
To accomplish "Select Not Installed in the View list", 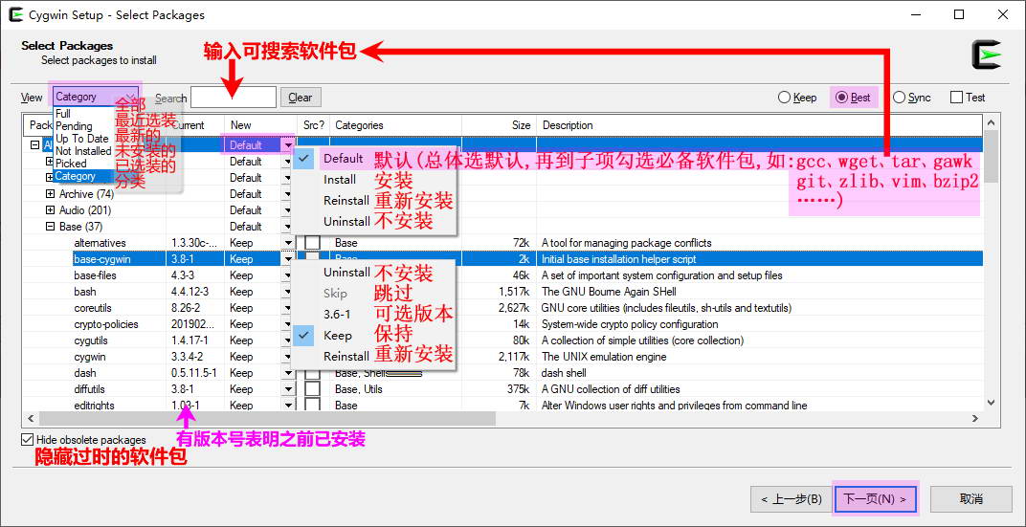I will click(x=83, y=151).
